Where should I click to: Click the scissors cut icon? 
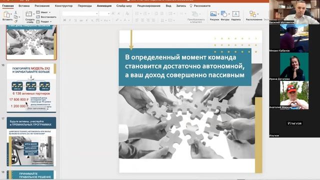click(15, 12)
